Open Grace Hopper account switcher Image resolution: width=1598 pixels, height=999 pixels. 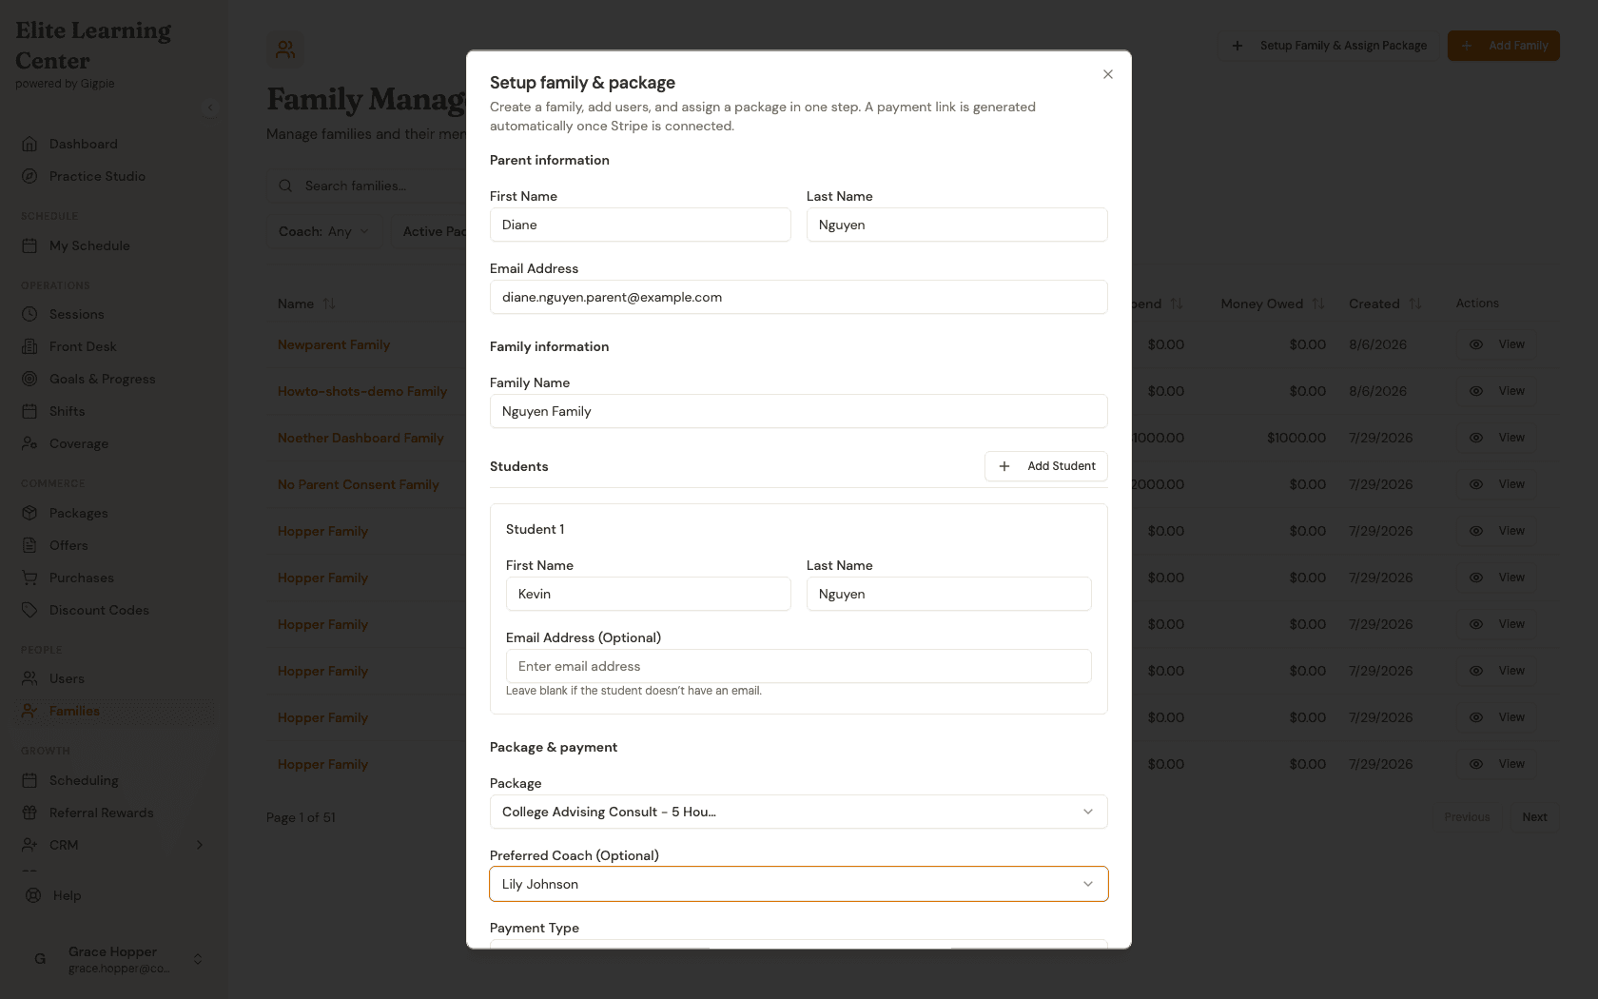pos(114,959)
